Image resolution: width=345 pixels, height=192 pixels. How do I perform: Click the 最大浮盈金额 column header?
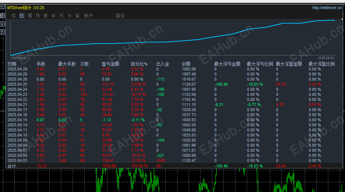point(289,64)
